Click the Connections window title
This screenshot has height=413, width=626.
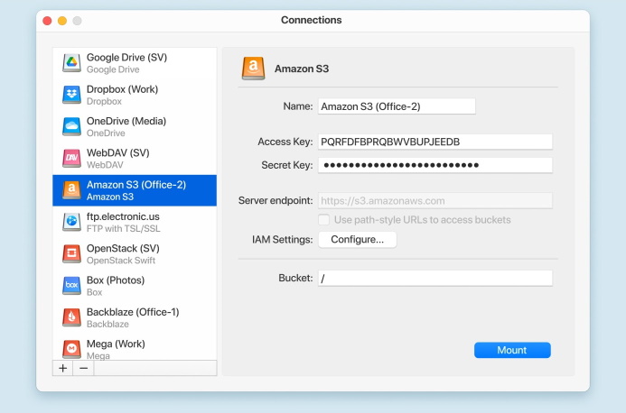tap(312, 20)
